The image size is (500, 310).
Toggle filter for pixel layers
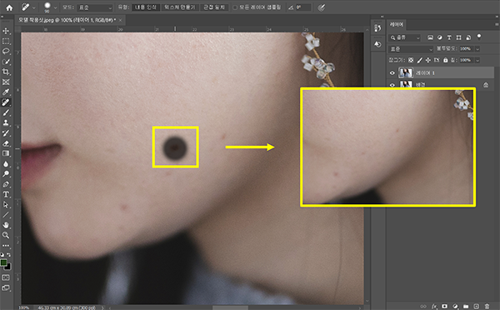pyautogui.click(x=430, y=37)
